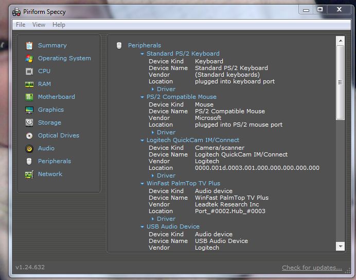Click the CPU chip icon
356x280 pixels.
click(29, 72)
